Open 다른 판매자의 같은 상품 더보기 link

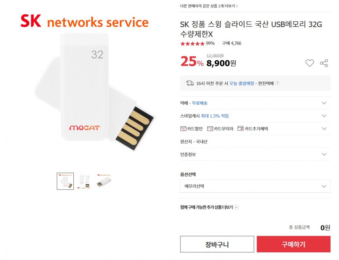click(209, 6)
